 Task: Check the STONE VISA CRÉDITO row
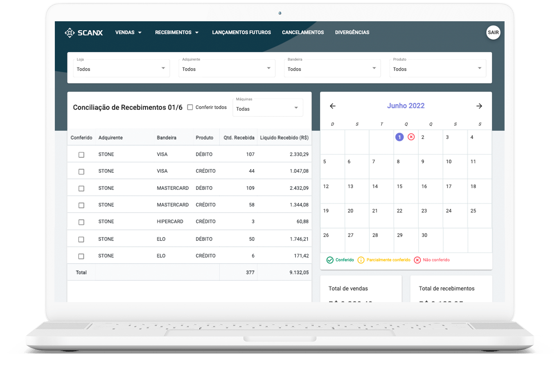(81, 171)
